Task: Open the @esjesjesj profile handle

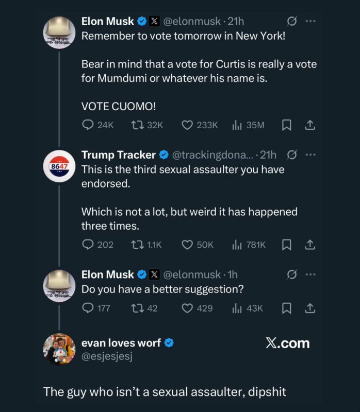Action: [x=107, y=356]
